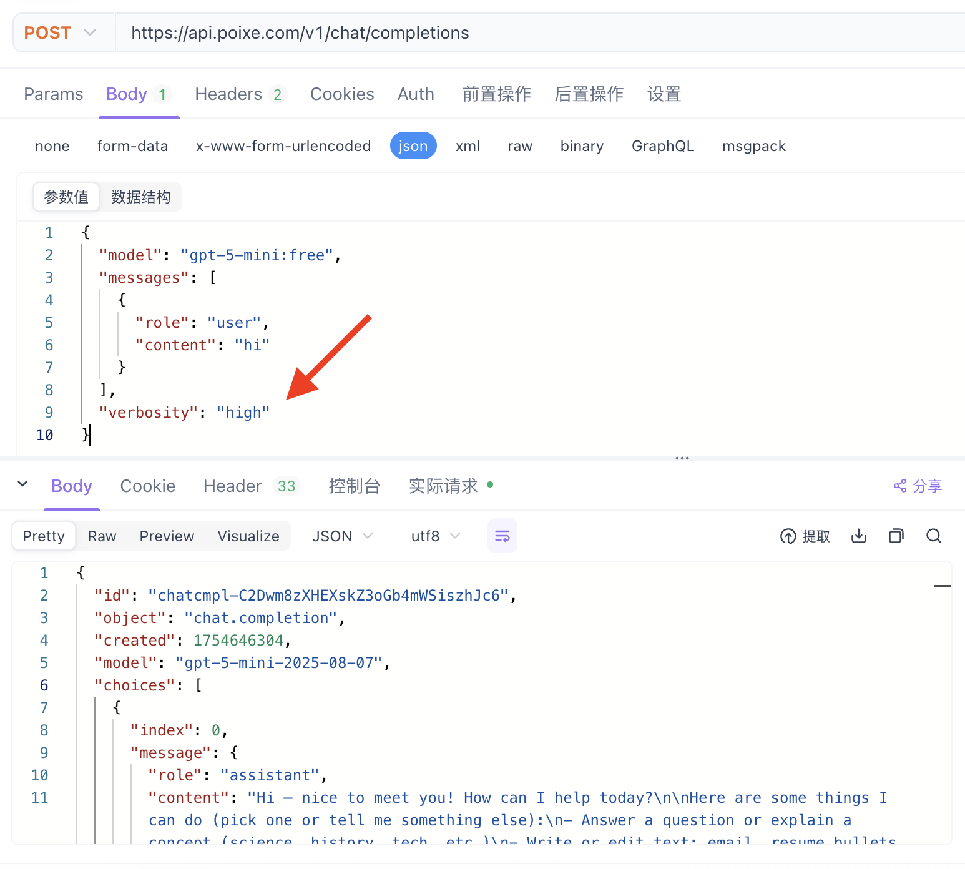Open the JSON format dropdown
The width and height of the screenshot is (965, 869).
tap(342, 536)
